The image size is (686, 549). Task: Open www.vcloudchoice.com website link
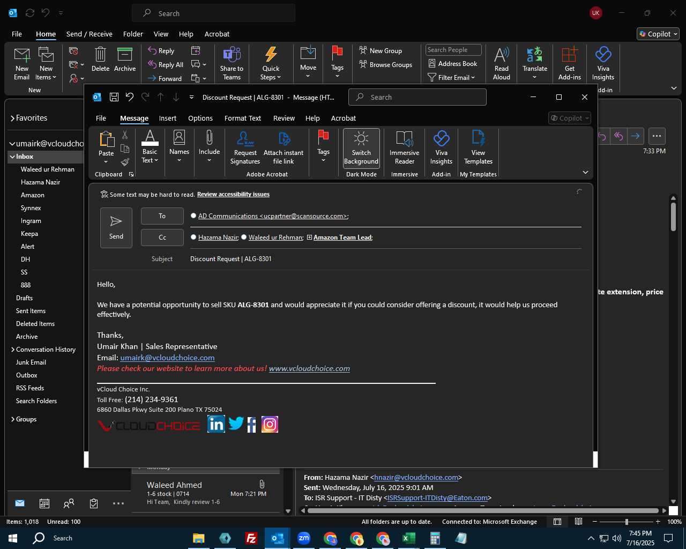click(309, 368)
